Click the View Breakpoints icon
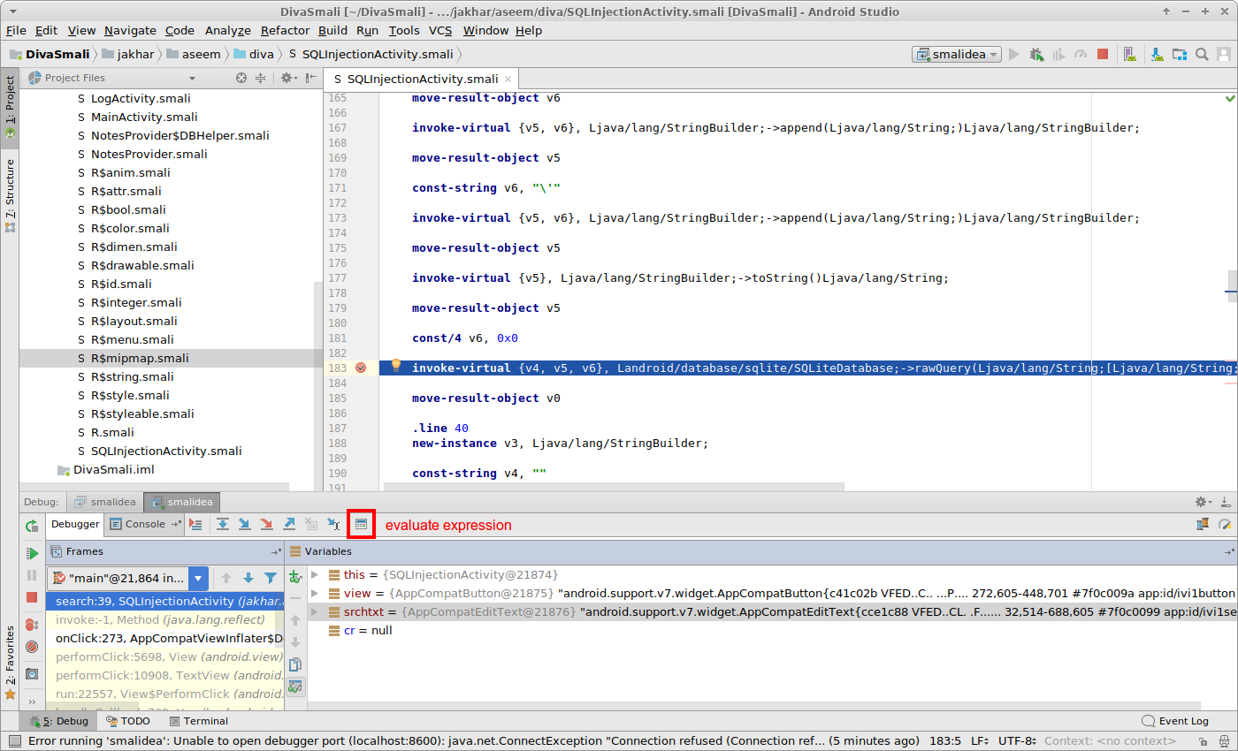The image size is (1238, 751). click(x=32, y=625)
